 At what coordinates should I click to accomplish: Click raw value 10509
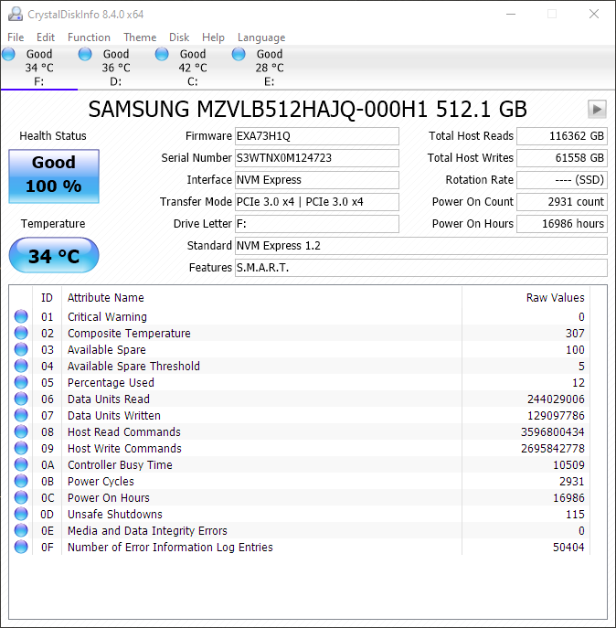tap(568, 464)
